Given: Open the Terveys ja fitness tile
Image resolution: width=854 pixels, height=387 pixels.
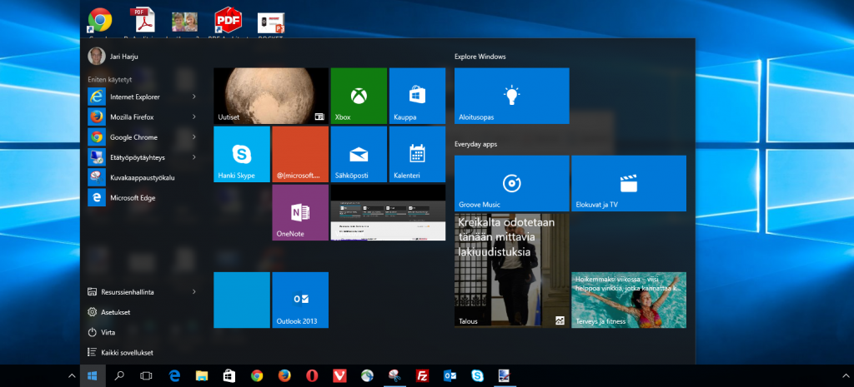Looking at the screenshot, I should point(629,300).
